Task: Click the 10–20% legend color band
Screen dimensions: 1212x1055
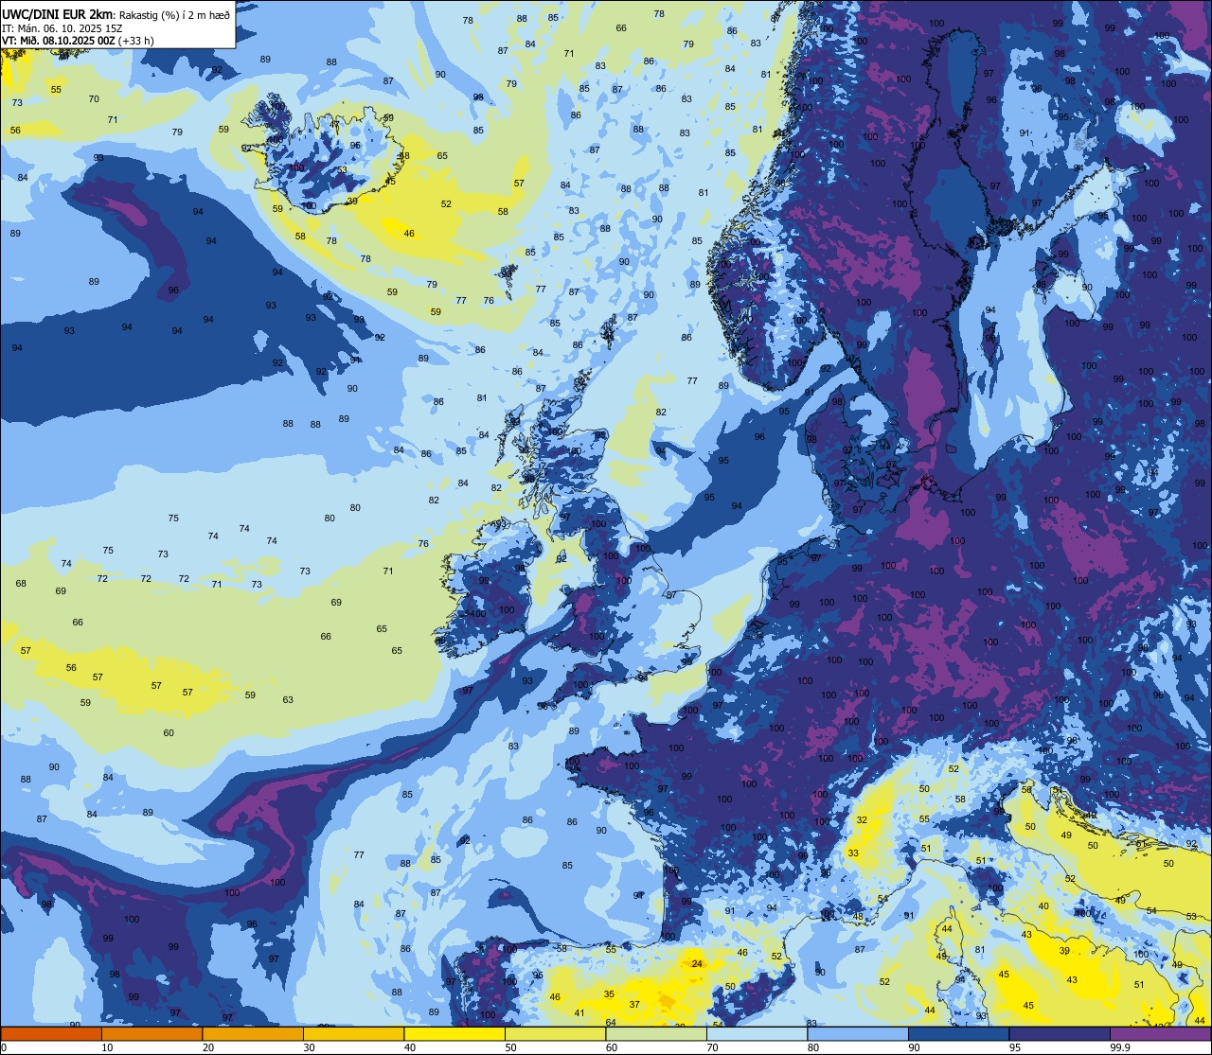Action: pyautogui.click(x=151, y=1034)
